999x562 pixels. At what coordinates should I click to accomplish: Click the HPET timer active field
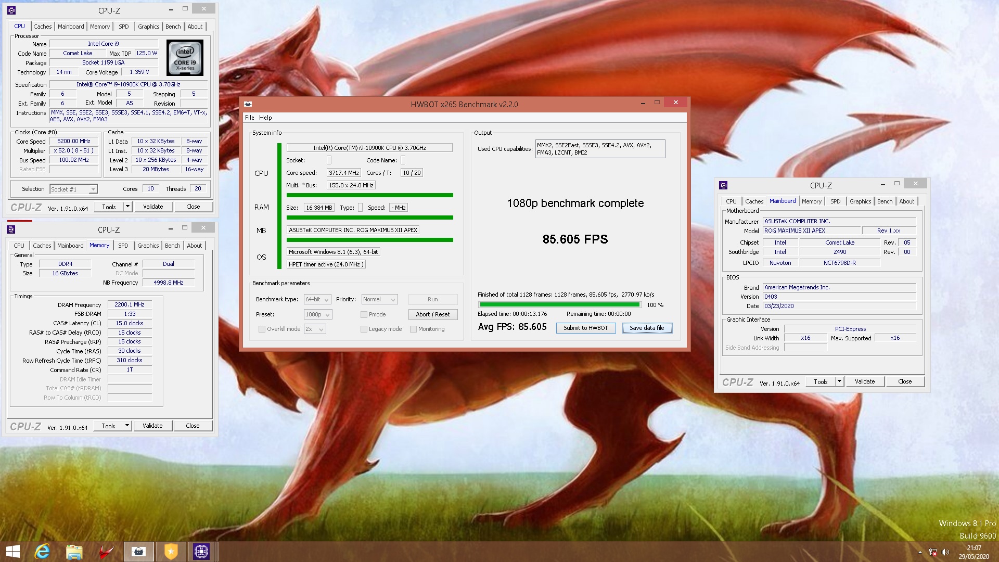326,264
